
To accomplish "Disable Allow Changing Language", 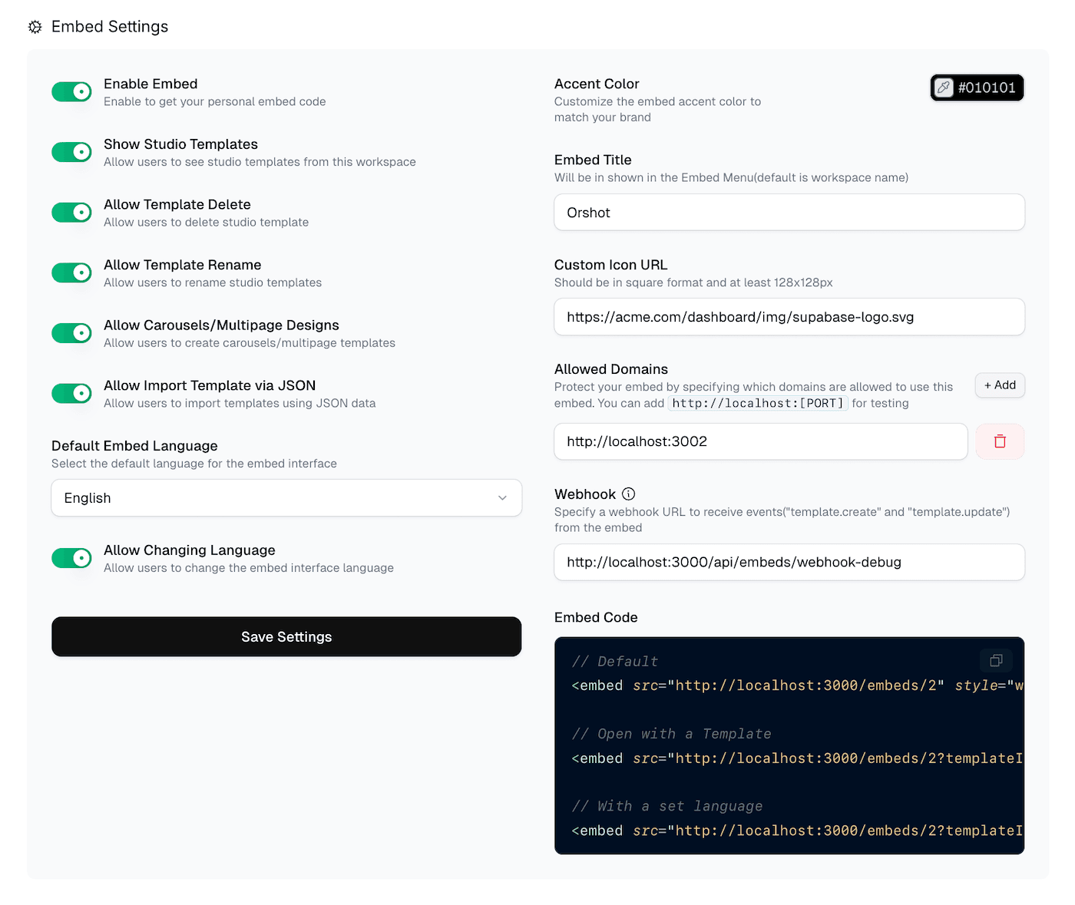I will pyautogui.click(x=71, y=558).
